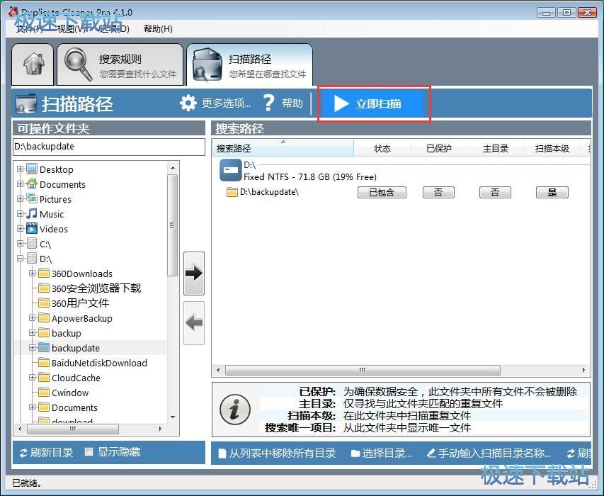Expand the Pictures node
The width and height of the screenshot is (604, 496).
click(x=20, y=198)
